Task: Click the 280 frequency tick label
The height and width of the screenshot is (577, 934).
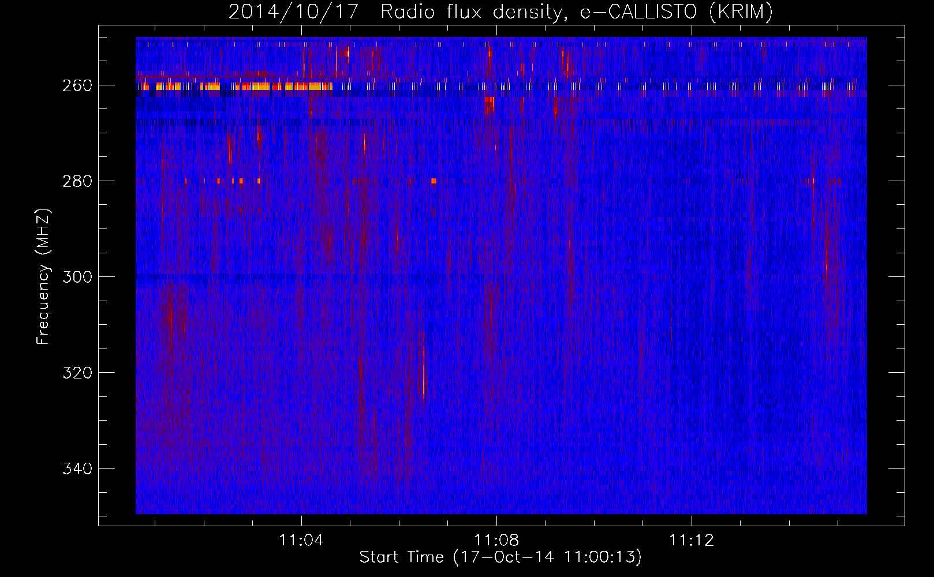Action: coord(77,181)
